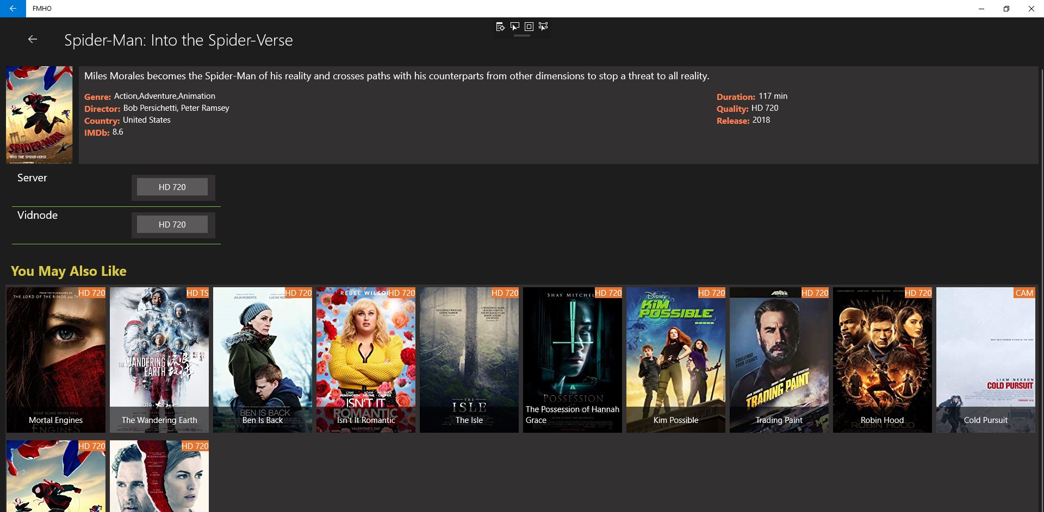
Task: Toggle Track Focused Element debug icon
Action: click(x=543, y=27)
